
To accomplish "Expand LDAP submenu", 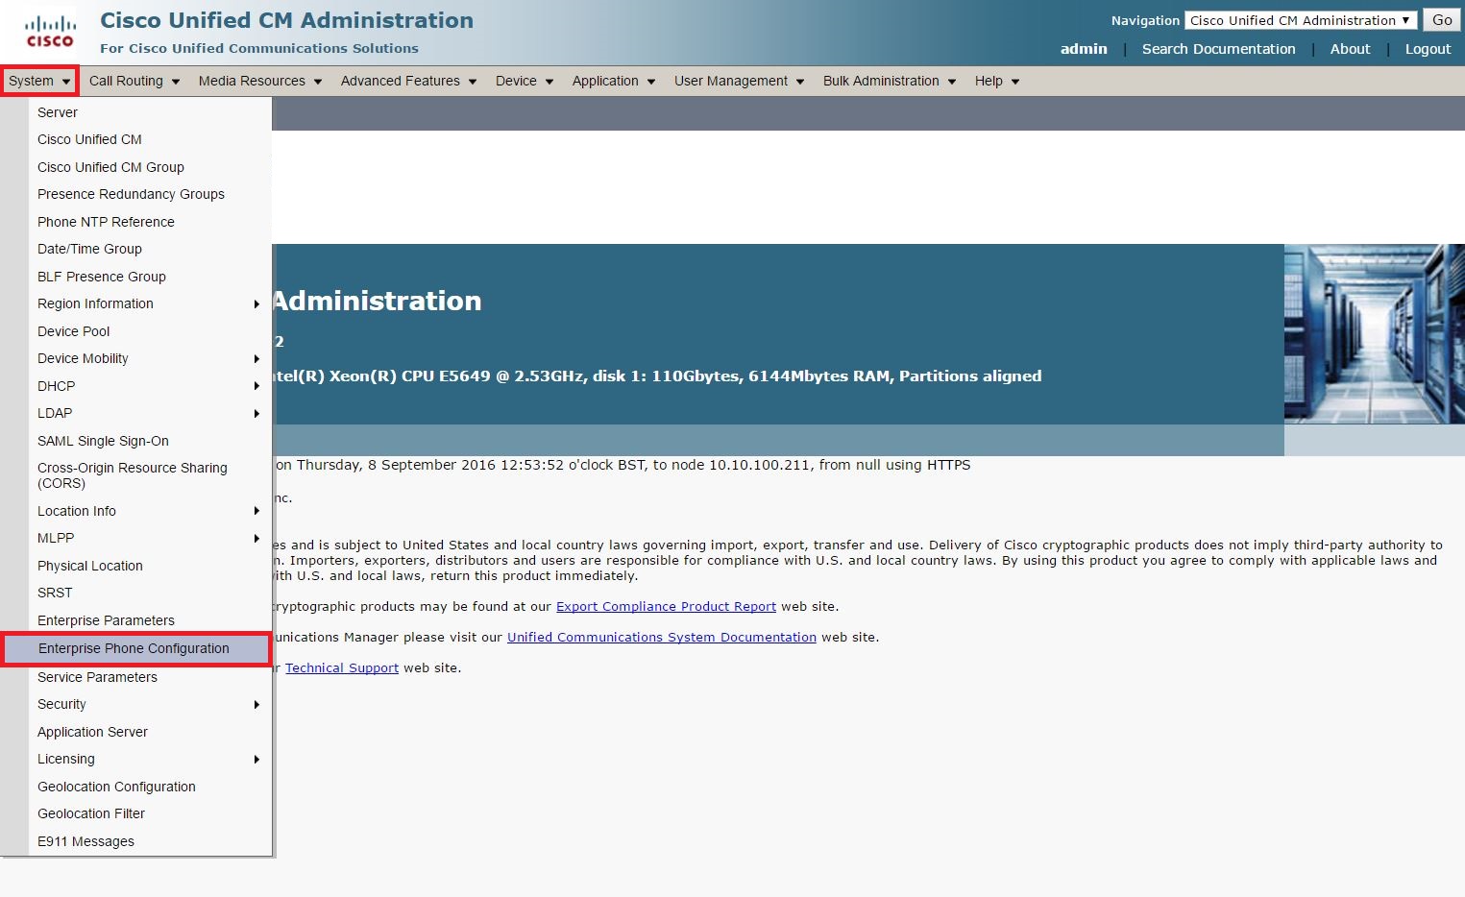I will point(150,413).
